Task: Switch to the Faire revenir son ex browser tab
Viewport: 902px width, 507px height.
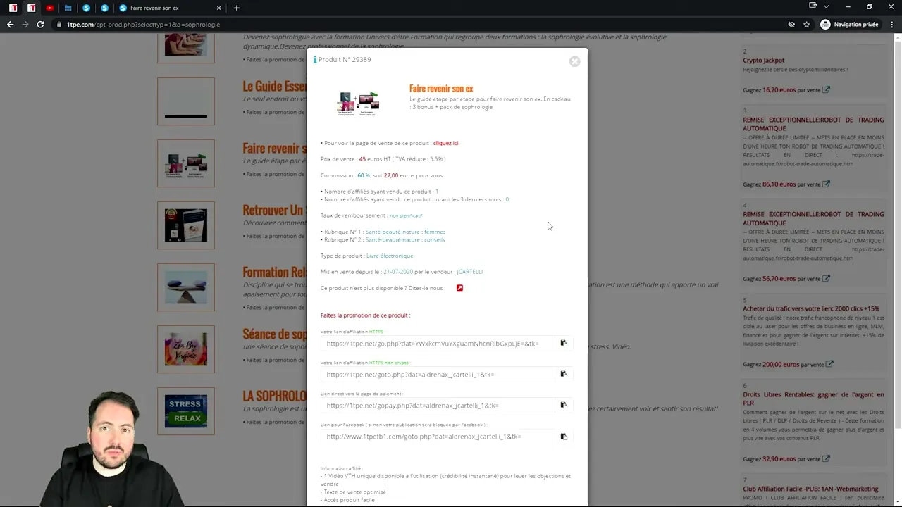Action: (154, 8)
